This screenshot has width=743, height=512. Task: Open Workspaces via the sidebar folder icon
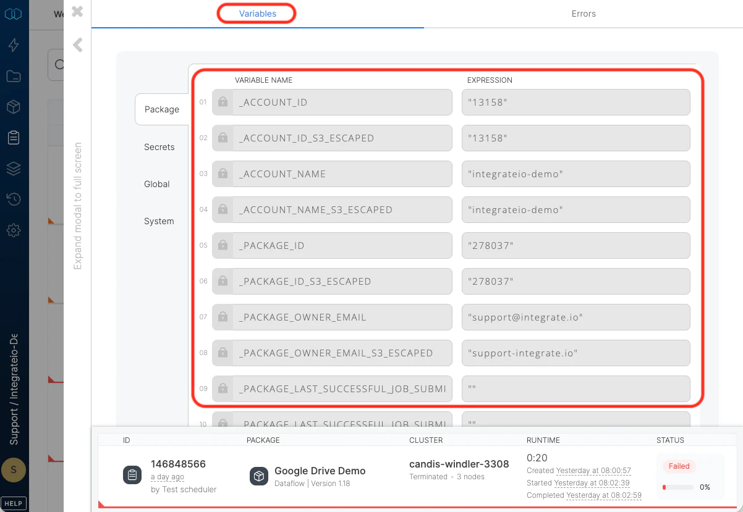pos(14,77)
